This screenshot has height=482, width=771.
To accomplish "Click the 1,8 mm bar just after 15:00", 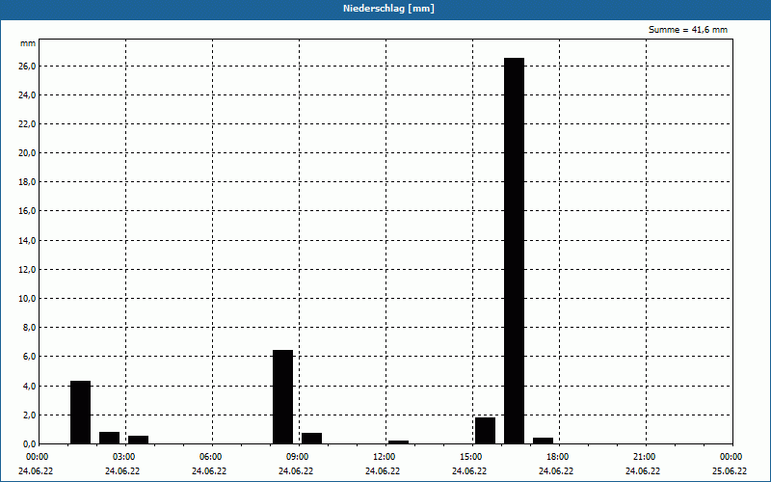I will click(x=486, y=430).
